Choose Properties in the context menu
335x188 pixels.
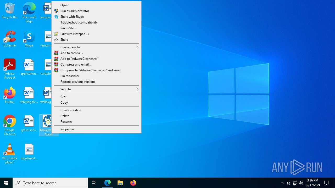pos(96,129)
